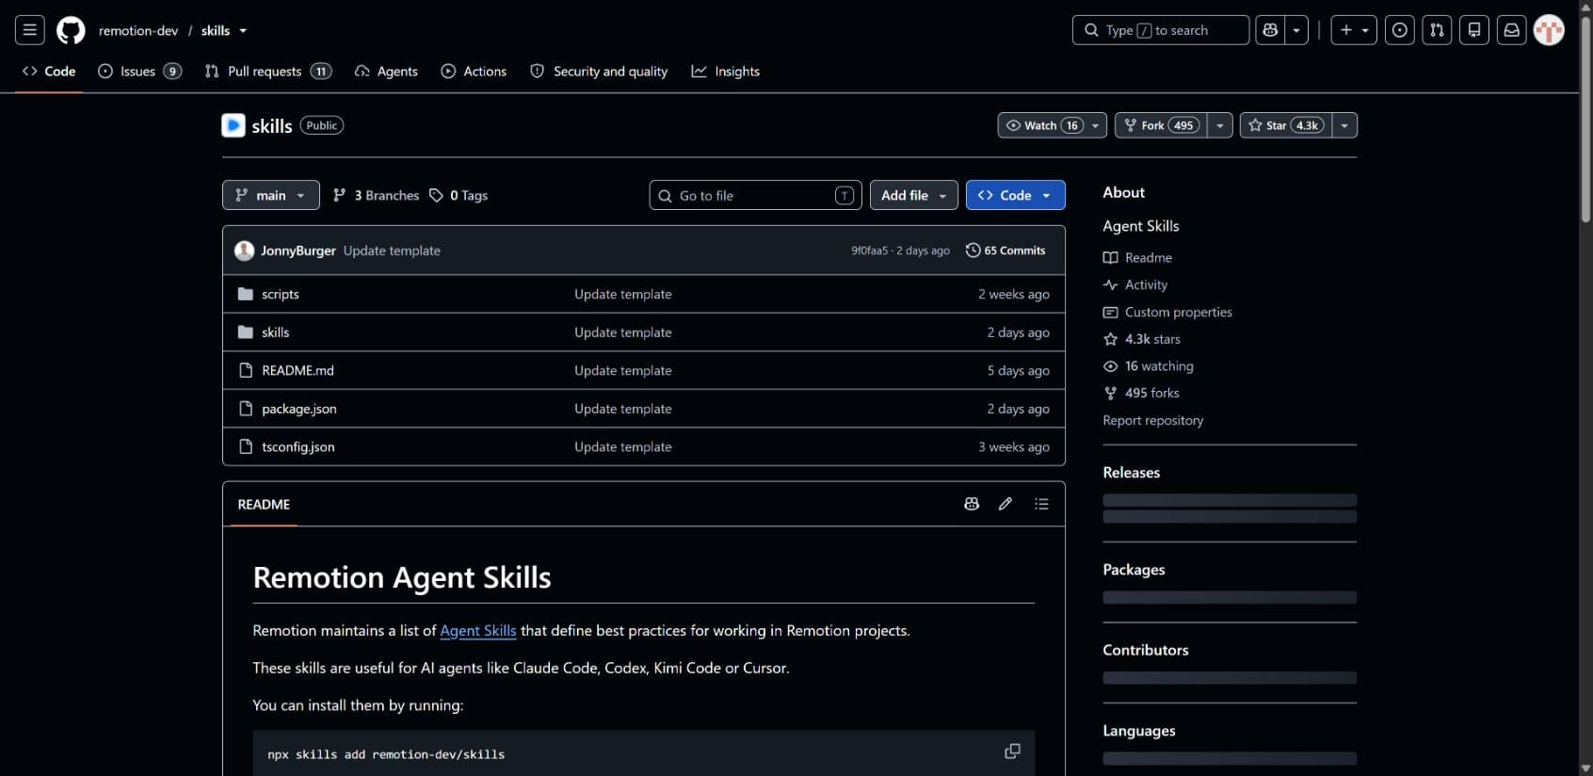Open the skills repository switcher caret
The image size is (1593, 776).
[x=243, y=31]
